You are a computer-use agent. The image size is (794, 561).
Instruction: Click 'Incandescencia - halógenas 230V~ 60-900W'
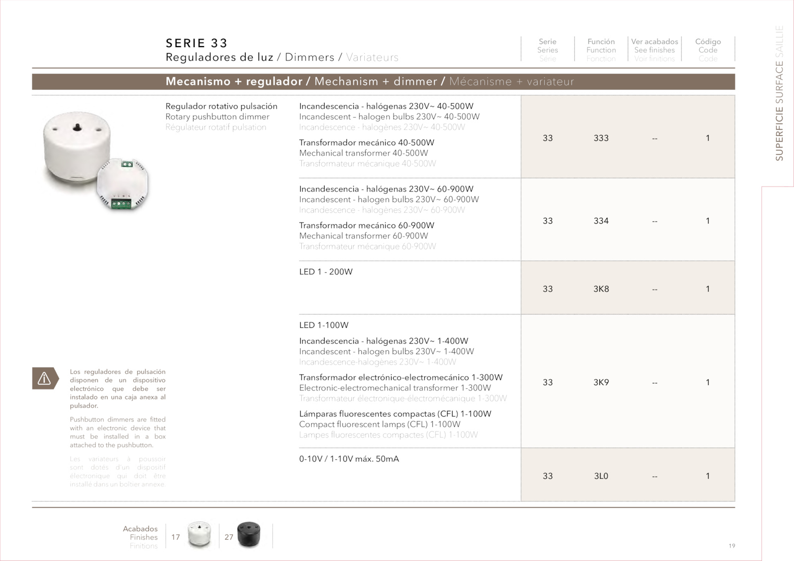click(386, 189)
